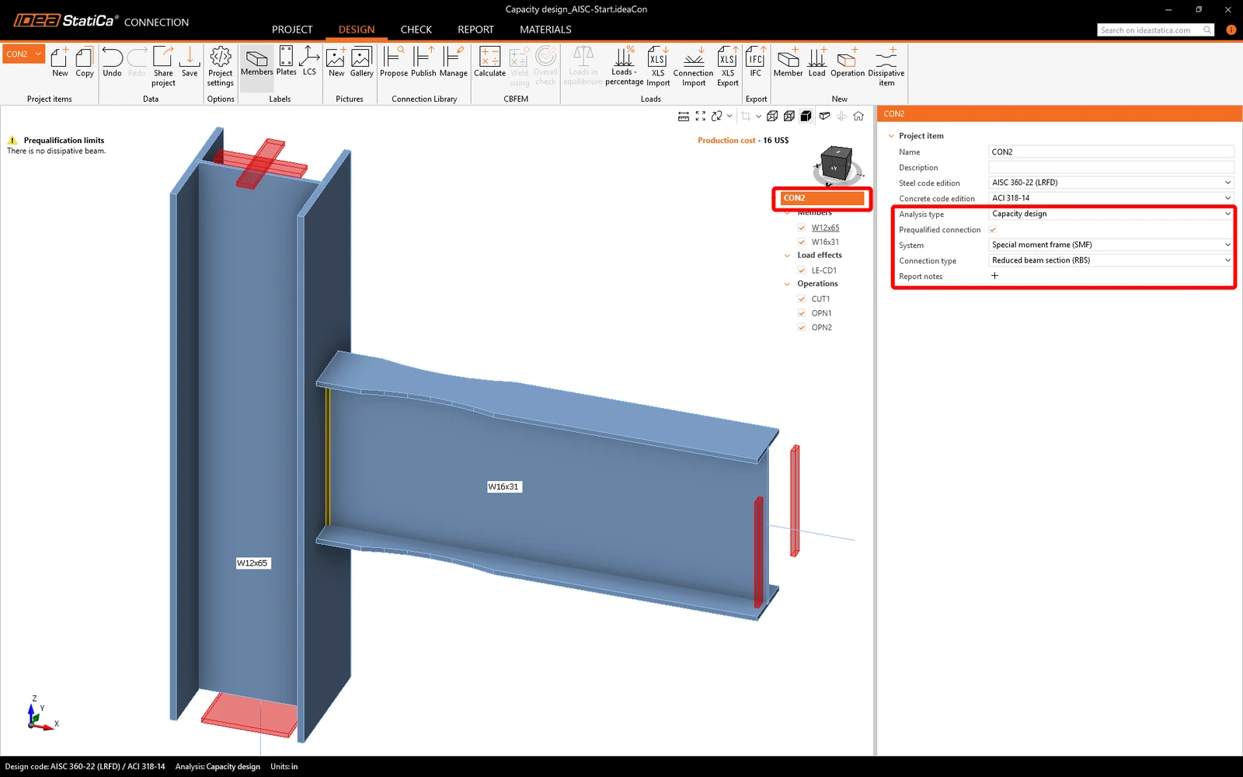Copy the current project item
This screenshot has width=1243, height=777.
click(85, 62)
